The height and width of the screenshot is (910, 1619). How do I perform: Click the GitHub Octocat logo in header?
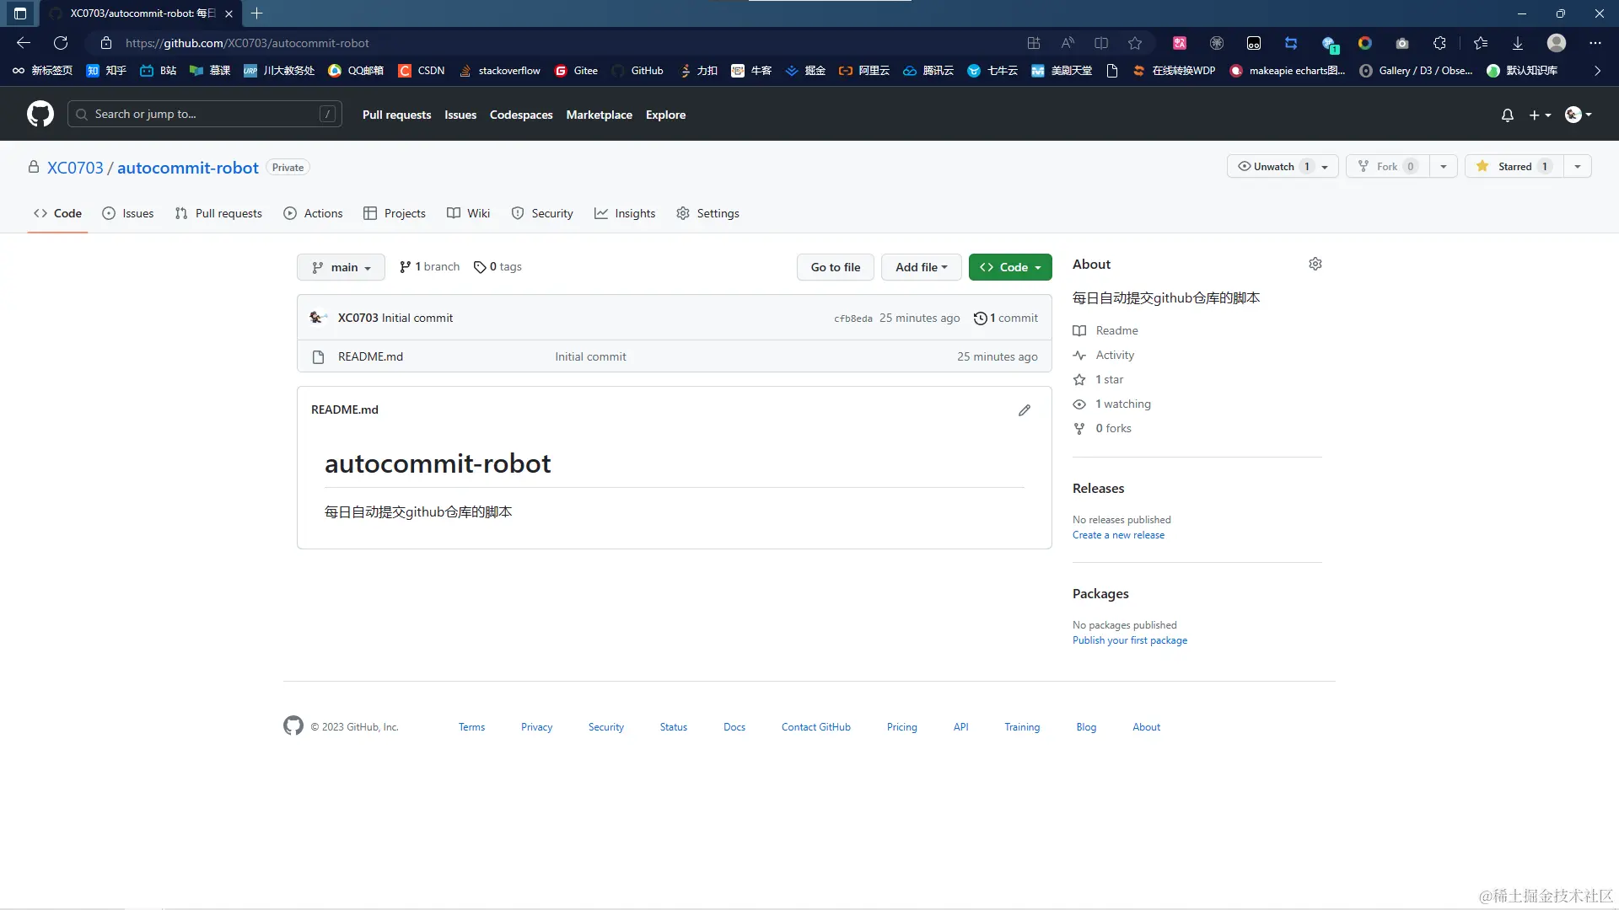pos(40,114)
